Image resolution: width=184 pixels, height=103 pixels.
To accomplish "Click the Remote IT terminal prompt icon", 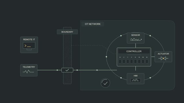I will click(x=29, y=46).
